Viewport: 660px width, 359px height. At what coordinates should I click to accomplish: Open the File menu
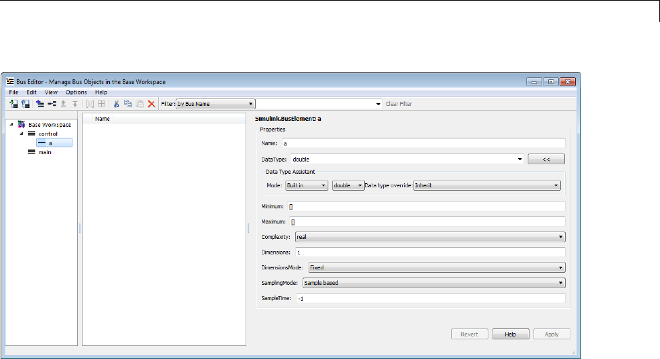[x=14, y=92]
